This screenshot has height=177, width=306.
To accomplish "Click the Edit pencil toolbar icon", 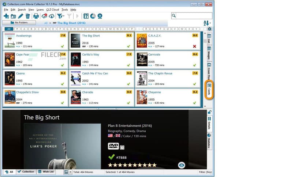I will 20,16.
